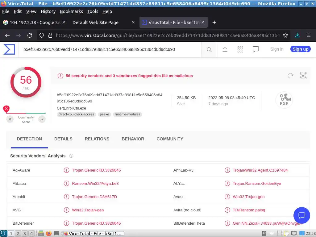Click the EXE file type icon
316x237 pixels.
coord(284,100)
